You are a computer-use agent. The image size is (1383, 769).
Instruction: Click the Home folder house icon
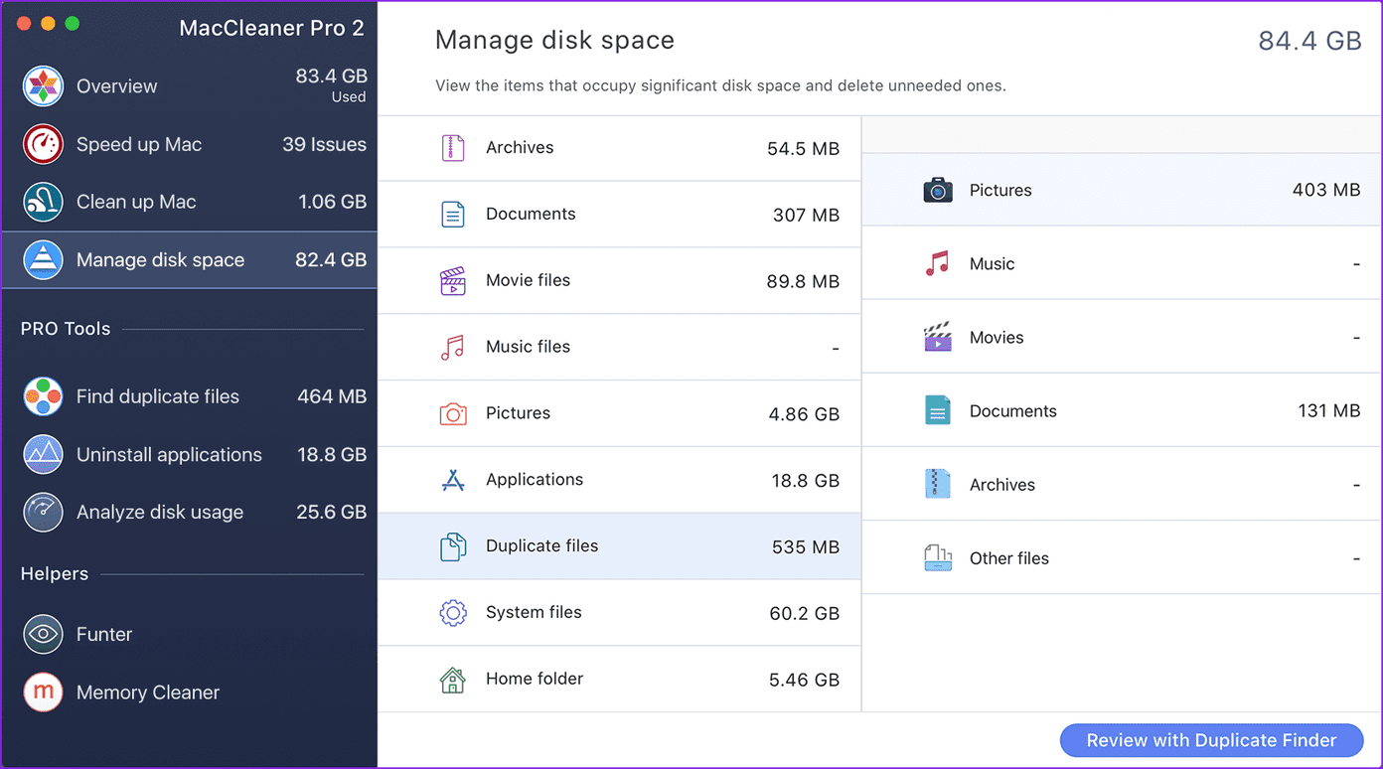click(x=453, y=680)
